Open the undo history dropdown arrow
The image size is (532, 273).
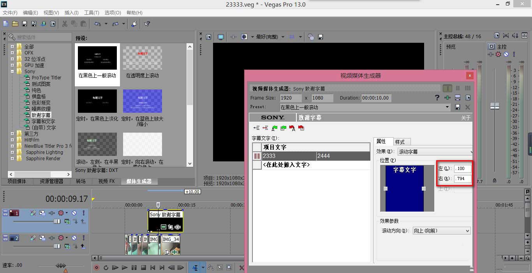106,24
